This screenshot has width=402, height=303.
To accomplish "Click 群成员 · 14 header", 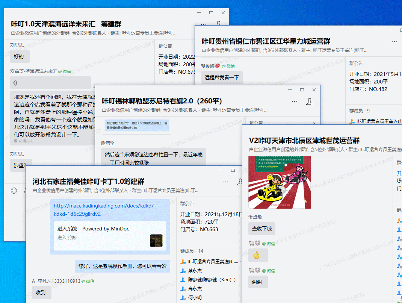I will tap(192, 251).
